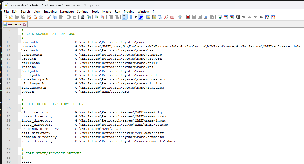Click 'CORE SEARCH PATH OPTIONS' comment
The width and height of the screenshot is (304, 164).
pos(50,34)
